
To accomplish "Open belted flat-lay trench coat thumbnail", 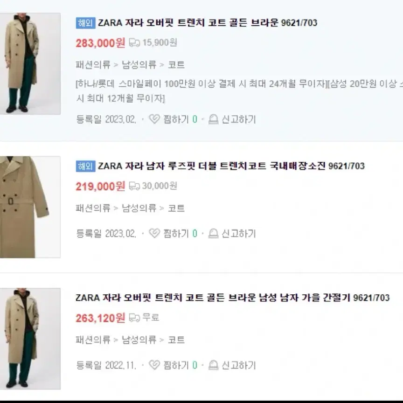I will [30, 207].
